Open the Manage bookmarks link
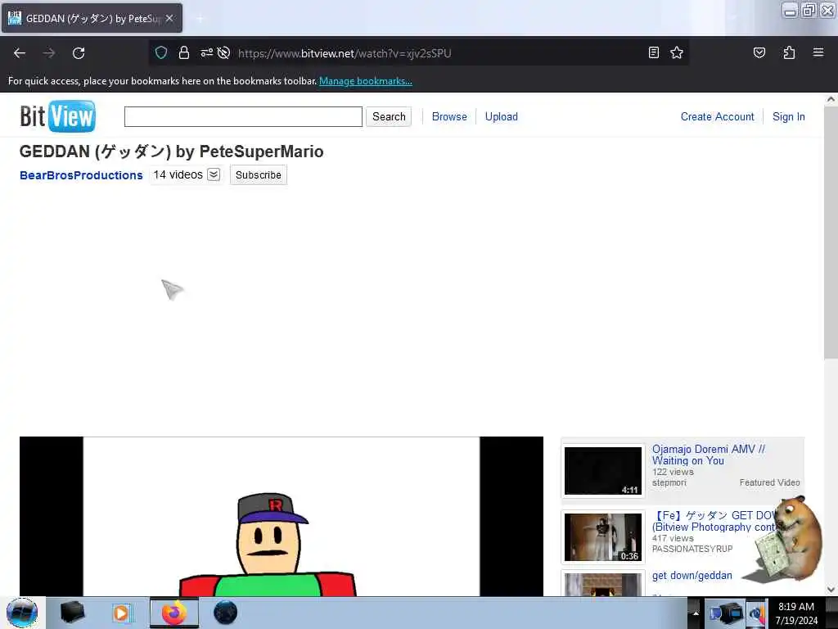The height and width of the screenshot is (629, 838). [x=366, y=81]
